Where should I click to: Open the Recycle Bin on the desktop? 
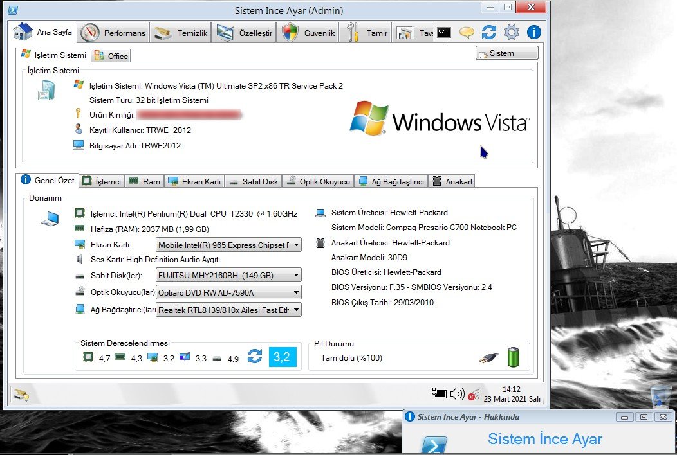point(660,396)
